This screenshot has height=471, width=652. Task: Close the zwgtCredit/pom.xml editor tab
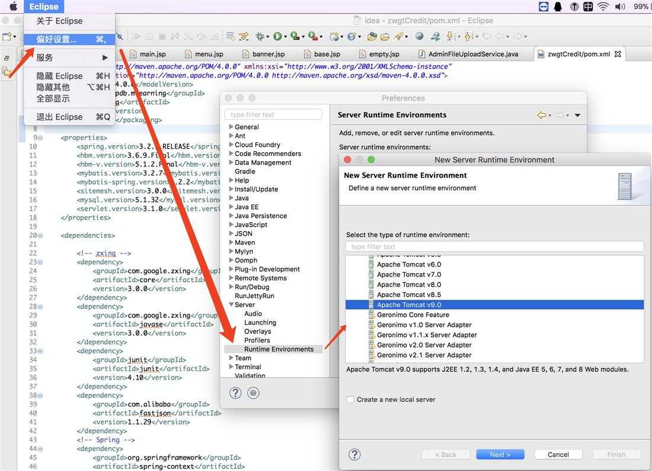point(618,54)
